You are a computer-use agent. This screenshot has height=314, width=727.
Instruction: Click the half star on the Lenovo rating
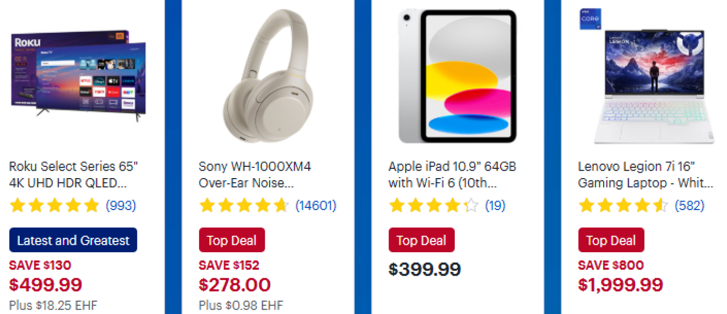pyautogui.click(x=661, y=206)
